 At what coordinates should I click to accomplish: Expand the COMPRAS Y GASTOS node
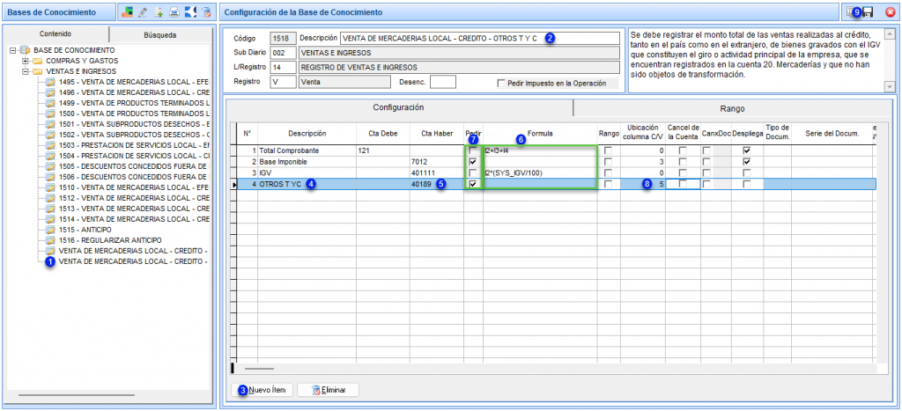[x=25, y=61]
